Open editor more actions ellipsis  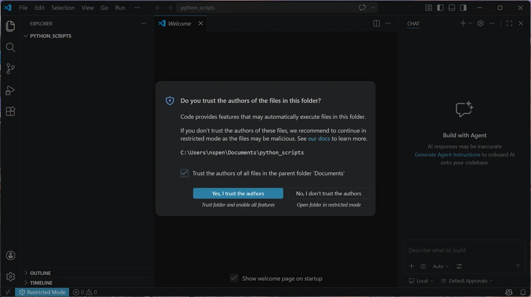388,23
